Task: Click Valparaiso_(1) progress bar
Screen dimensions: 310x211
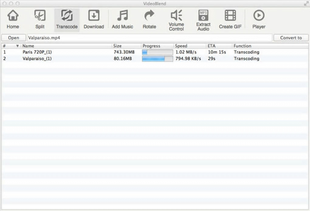Action: tap(157, 59)
